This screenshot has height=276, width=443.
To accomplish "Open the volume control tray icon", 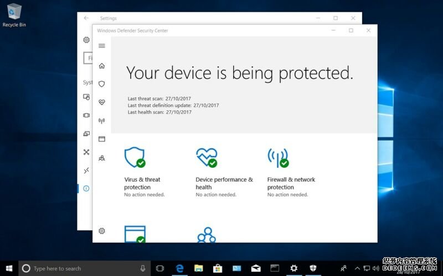I will (x=376, y=268).
